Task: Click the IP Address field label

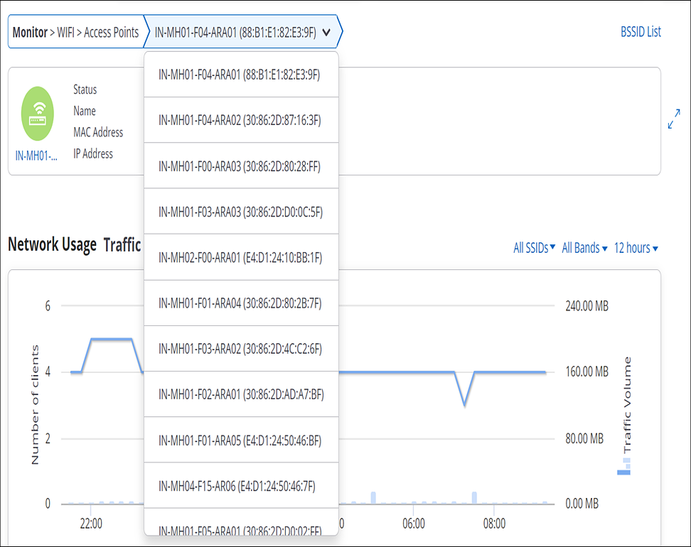Action: click(93, 153)
